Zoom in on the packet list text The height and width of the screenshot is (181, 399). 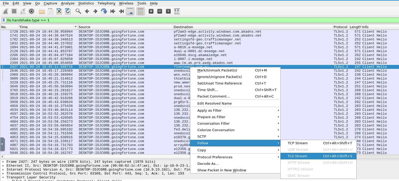(151, 11)
